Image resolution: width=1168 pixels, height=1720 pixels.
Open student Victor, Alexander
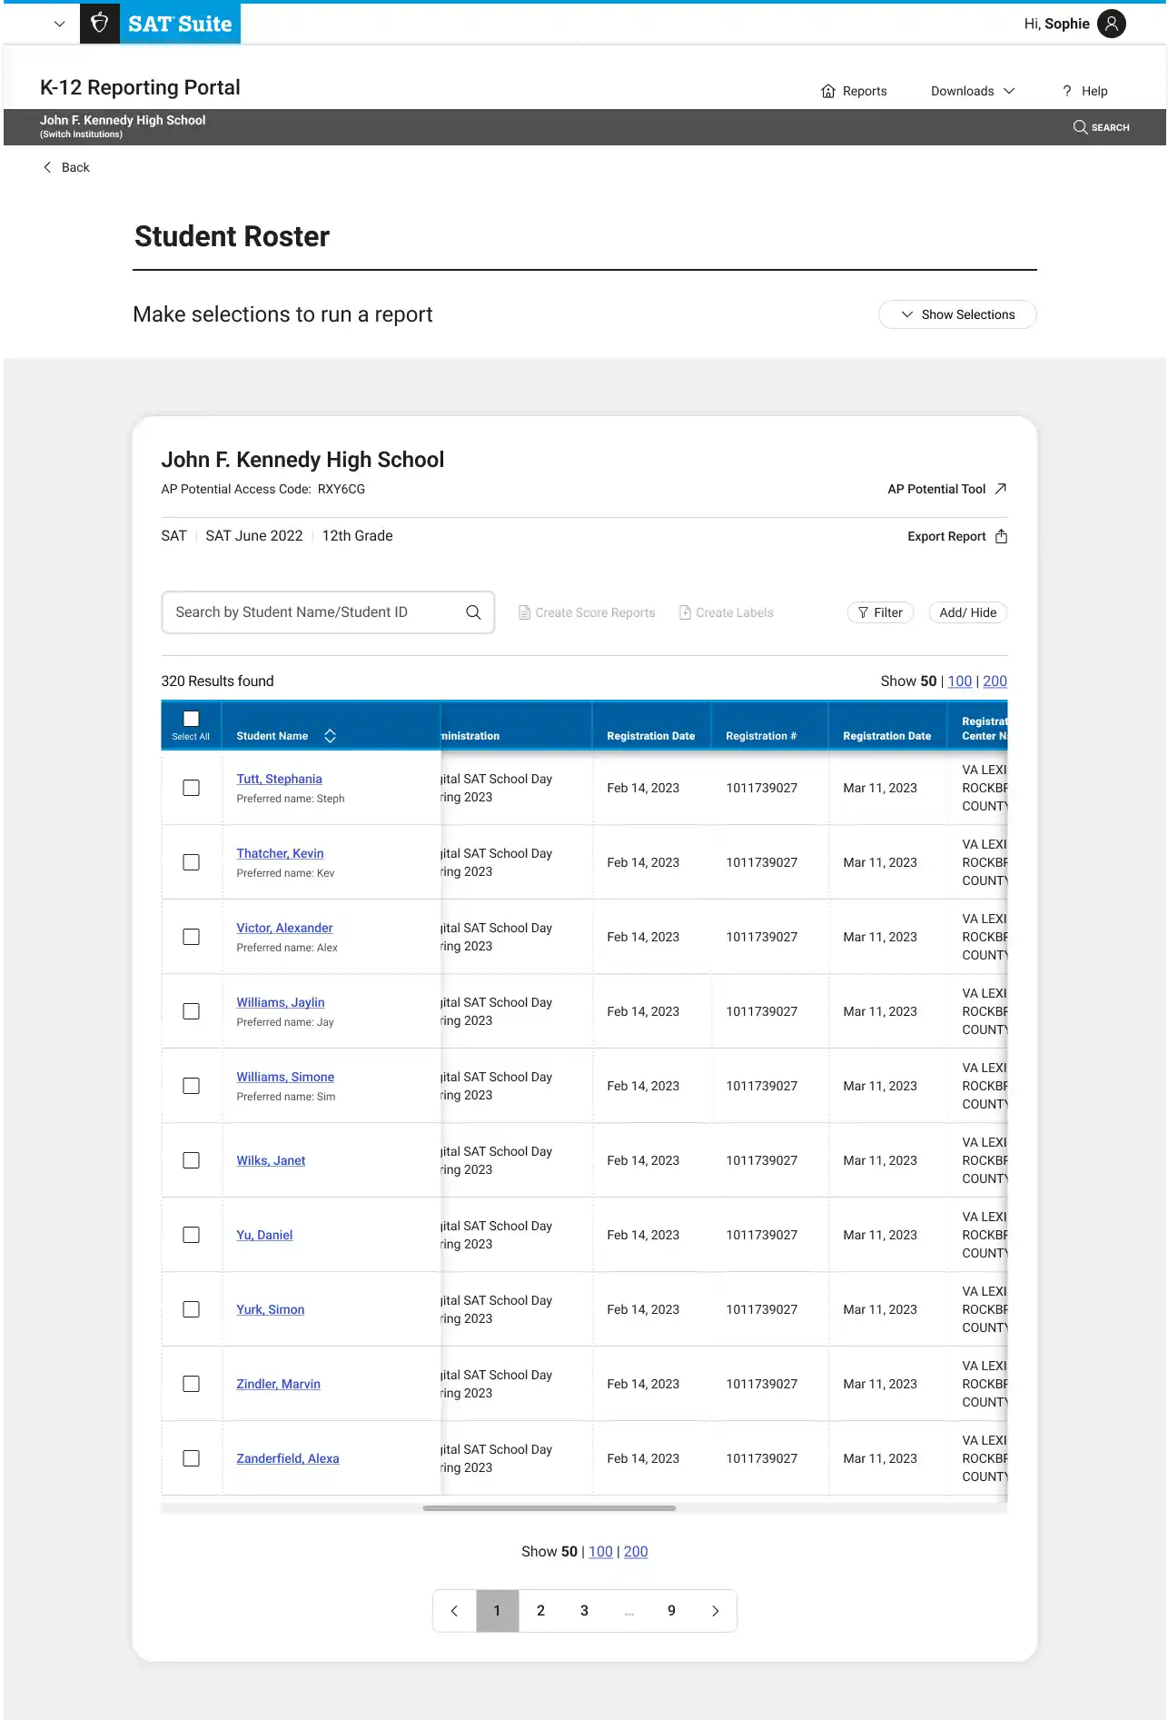tap(284, 928)
